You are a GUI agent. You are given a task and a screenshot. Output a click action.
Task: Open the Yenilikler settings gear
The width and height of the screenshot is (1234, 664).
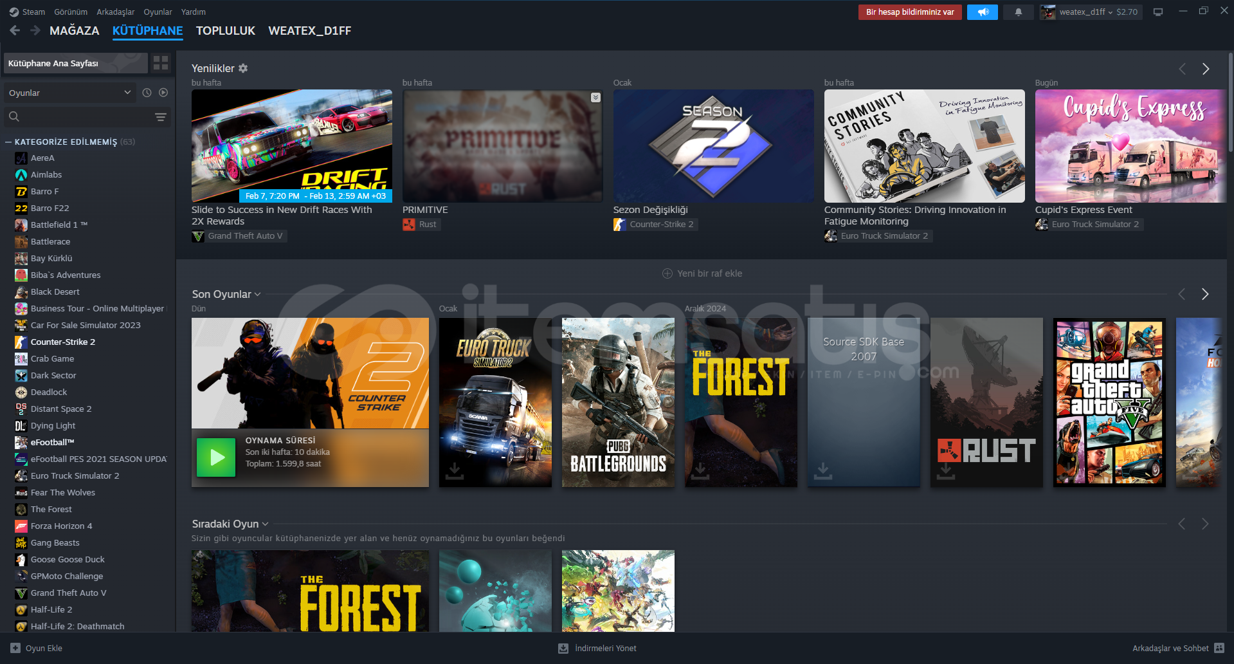click(x=243, y=68)
